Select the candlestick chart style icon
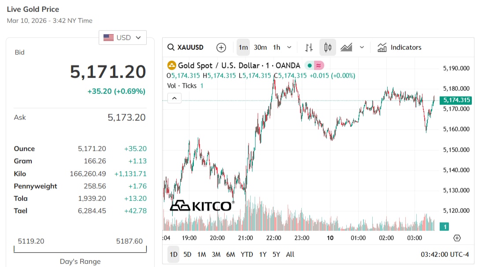Image resolution: width=478 pixels, height=267 pixels. click(x=328, y=47)
